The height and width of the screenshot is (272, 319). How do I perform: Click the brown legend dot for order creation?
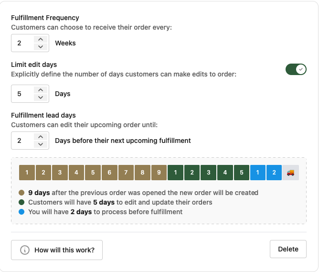(x=21, y=193)
